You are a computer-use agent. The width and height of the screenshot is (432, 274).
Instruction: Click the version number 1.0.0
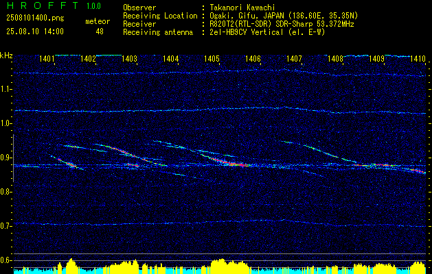point(93,5)
